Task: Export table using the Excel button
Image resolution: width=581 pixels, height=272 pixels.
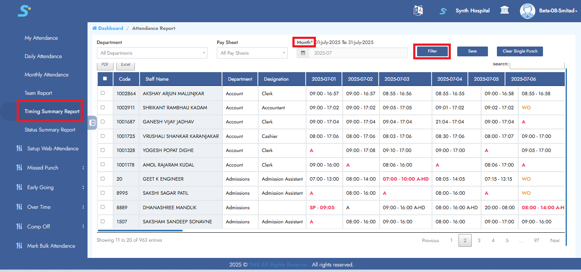Action: click(x=126, y=65)
